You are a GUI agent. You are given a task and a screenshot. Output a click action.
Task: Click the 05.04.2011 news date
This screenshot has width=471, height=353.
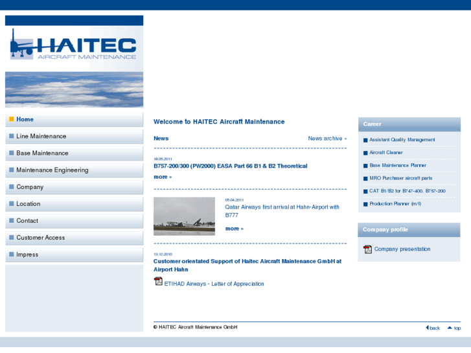(235, 199)
